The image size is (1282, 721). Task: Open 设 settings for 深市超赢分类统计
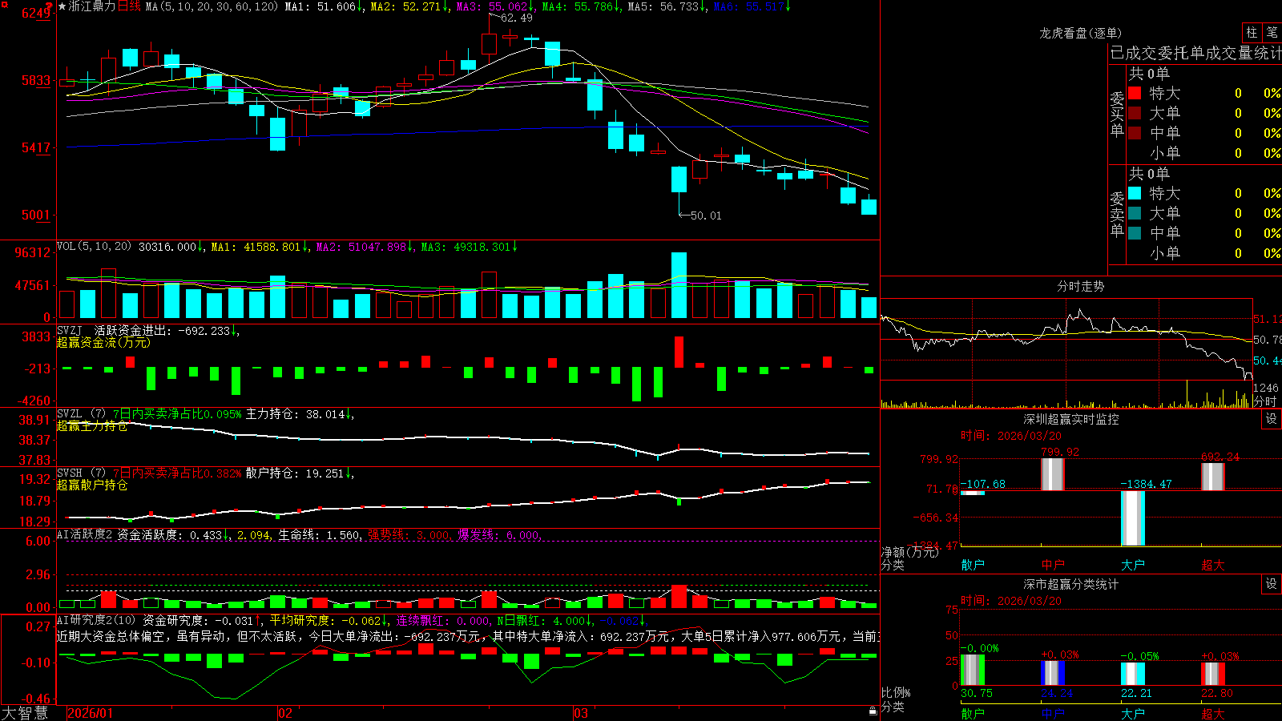tap(1272, 584)
